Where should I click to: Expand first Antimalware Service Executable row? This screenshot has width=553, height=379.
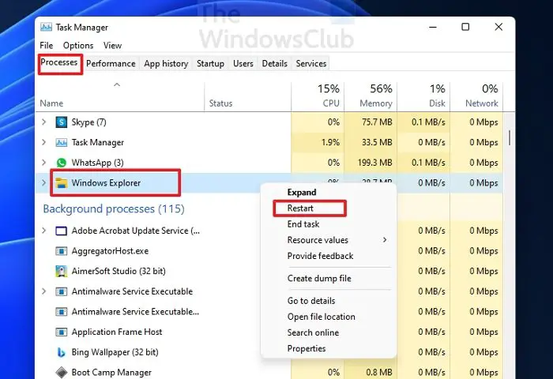tap(43, 291)
